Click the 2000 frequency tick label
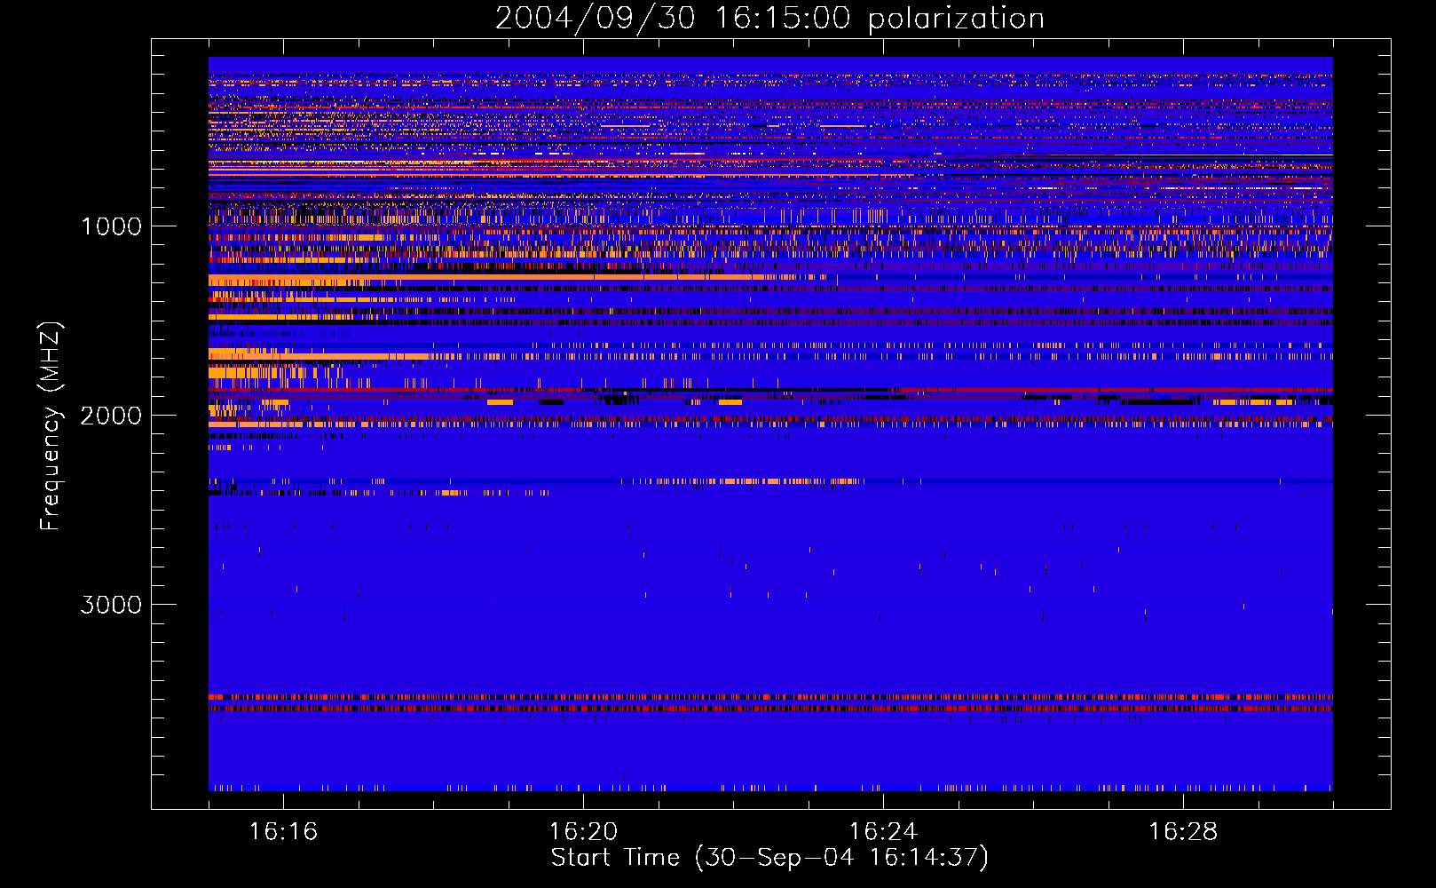Viewport: 1436px width, 888px height. (x=111, y=415)
